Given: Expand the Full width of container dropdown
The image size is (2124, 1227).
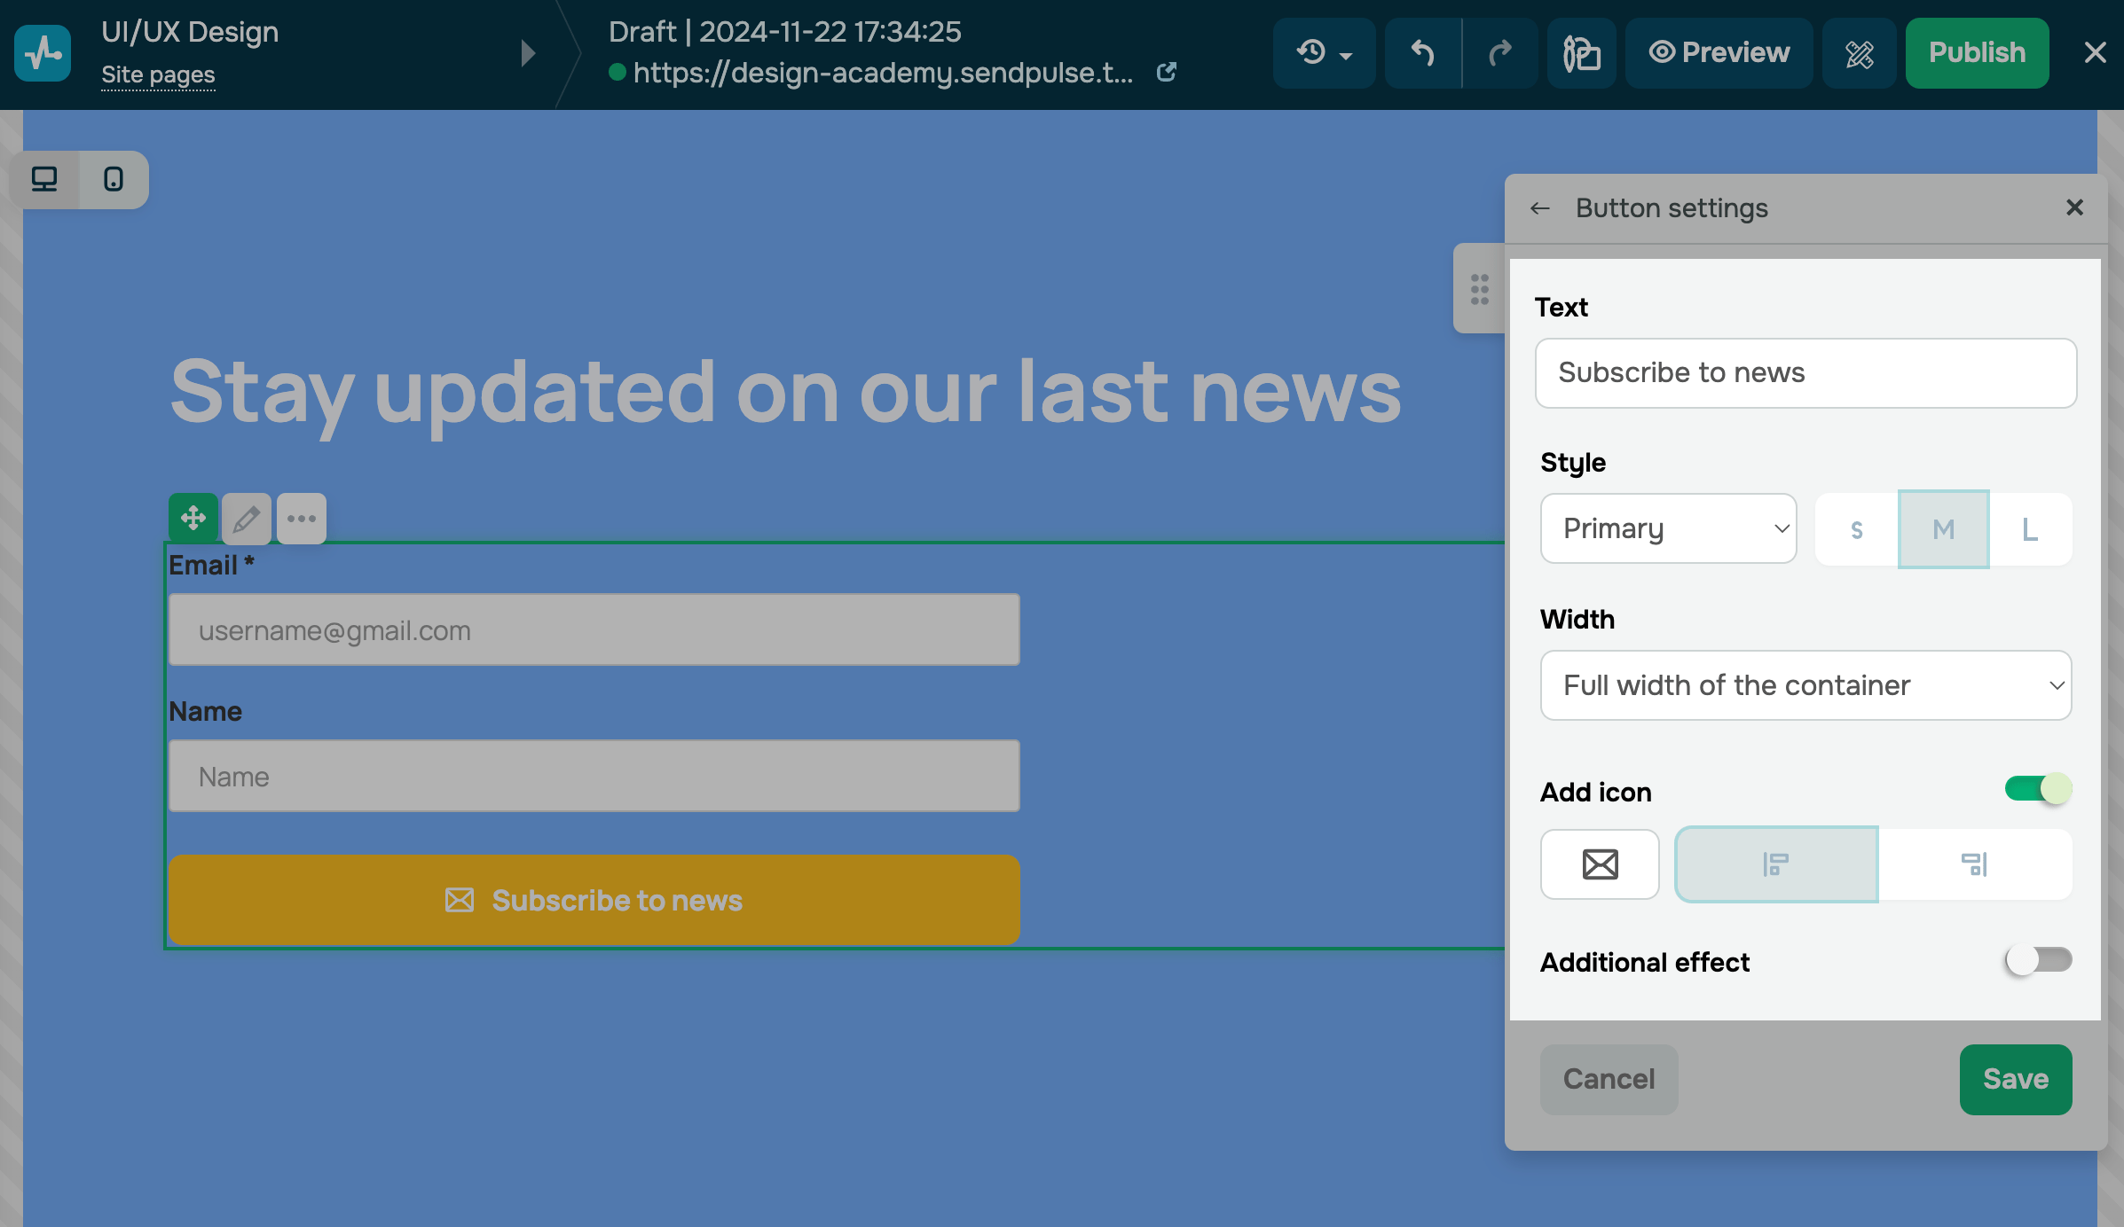Looking at the screenshot, I should click(x=1805, y=685).
